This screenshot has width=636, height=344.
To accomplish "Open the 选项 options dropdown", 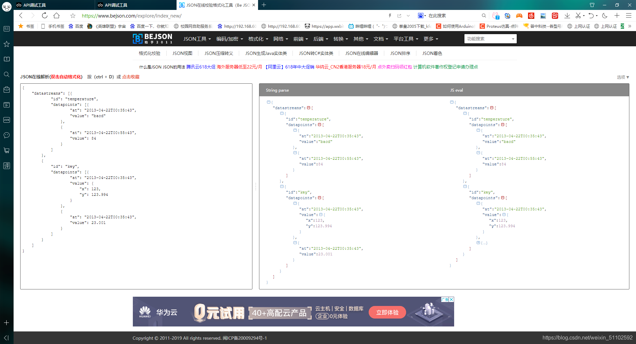I will (x=623, y=77).
